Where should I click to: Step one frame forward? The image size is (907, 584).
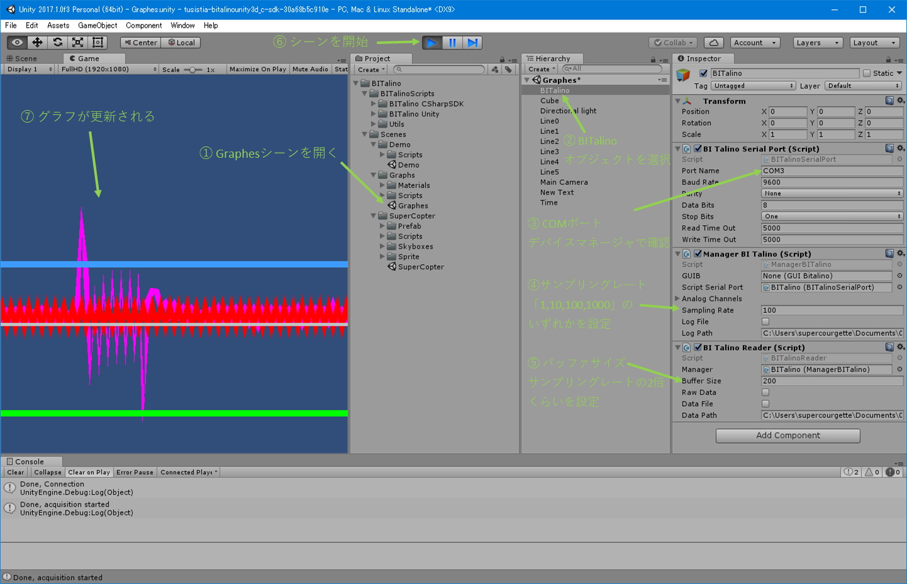[x=472, y=43]
